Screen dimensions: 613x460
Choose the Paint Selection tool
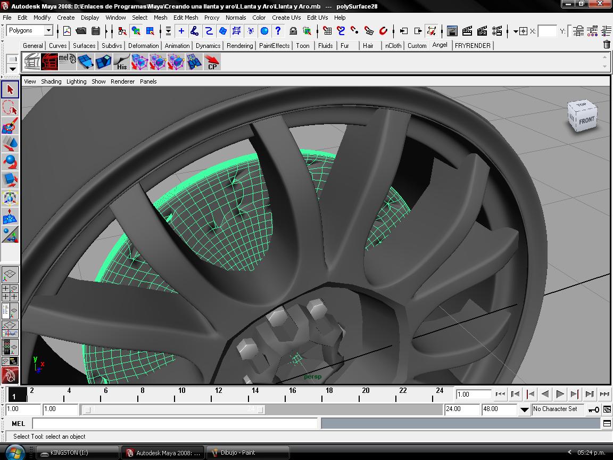point(10,126)
